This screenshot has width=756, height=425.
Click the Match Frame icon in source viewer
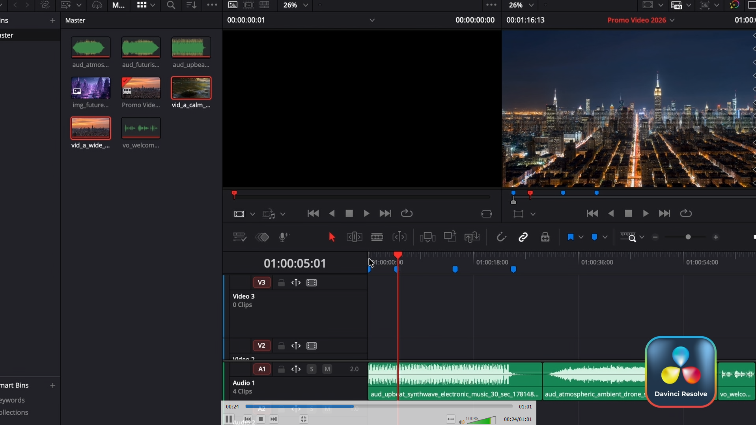coord(487,214)
